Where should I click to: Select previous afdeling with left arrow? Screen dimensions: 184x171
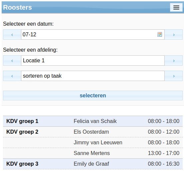click(12, 61)
